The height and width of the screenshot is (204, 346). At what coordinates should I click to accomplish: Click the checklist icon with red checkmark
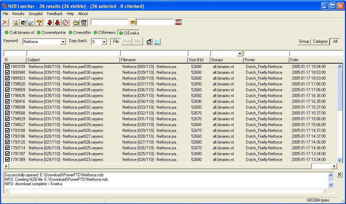click(31, 22)
